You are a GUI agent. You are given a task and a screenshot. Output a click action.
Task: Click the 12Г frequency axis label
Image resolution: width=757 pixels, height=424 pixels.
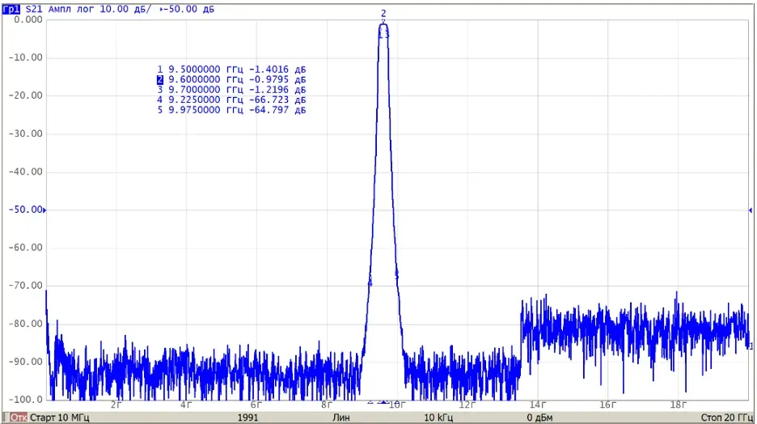467,405
